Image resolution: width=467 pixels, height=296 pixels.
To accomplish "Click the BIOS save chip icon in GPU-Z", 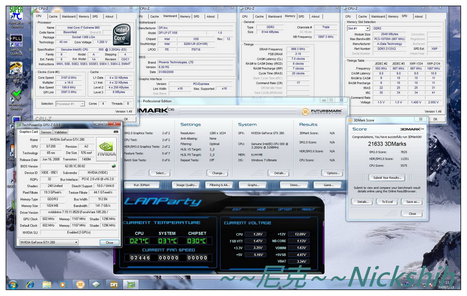I will tap(114, 166).
